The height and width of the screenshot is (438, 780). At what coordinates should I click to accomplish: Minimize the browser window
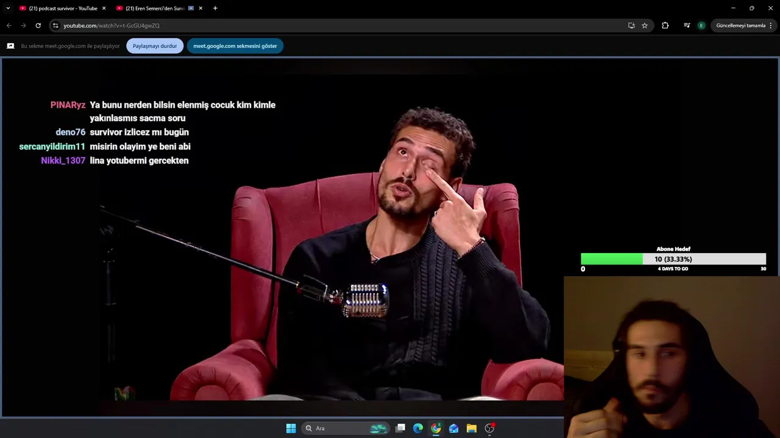(733, 8)
